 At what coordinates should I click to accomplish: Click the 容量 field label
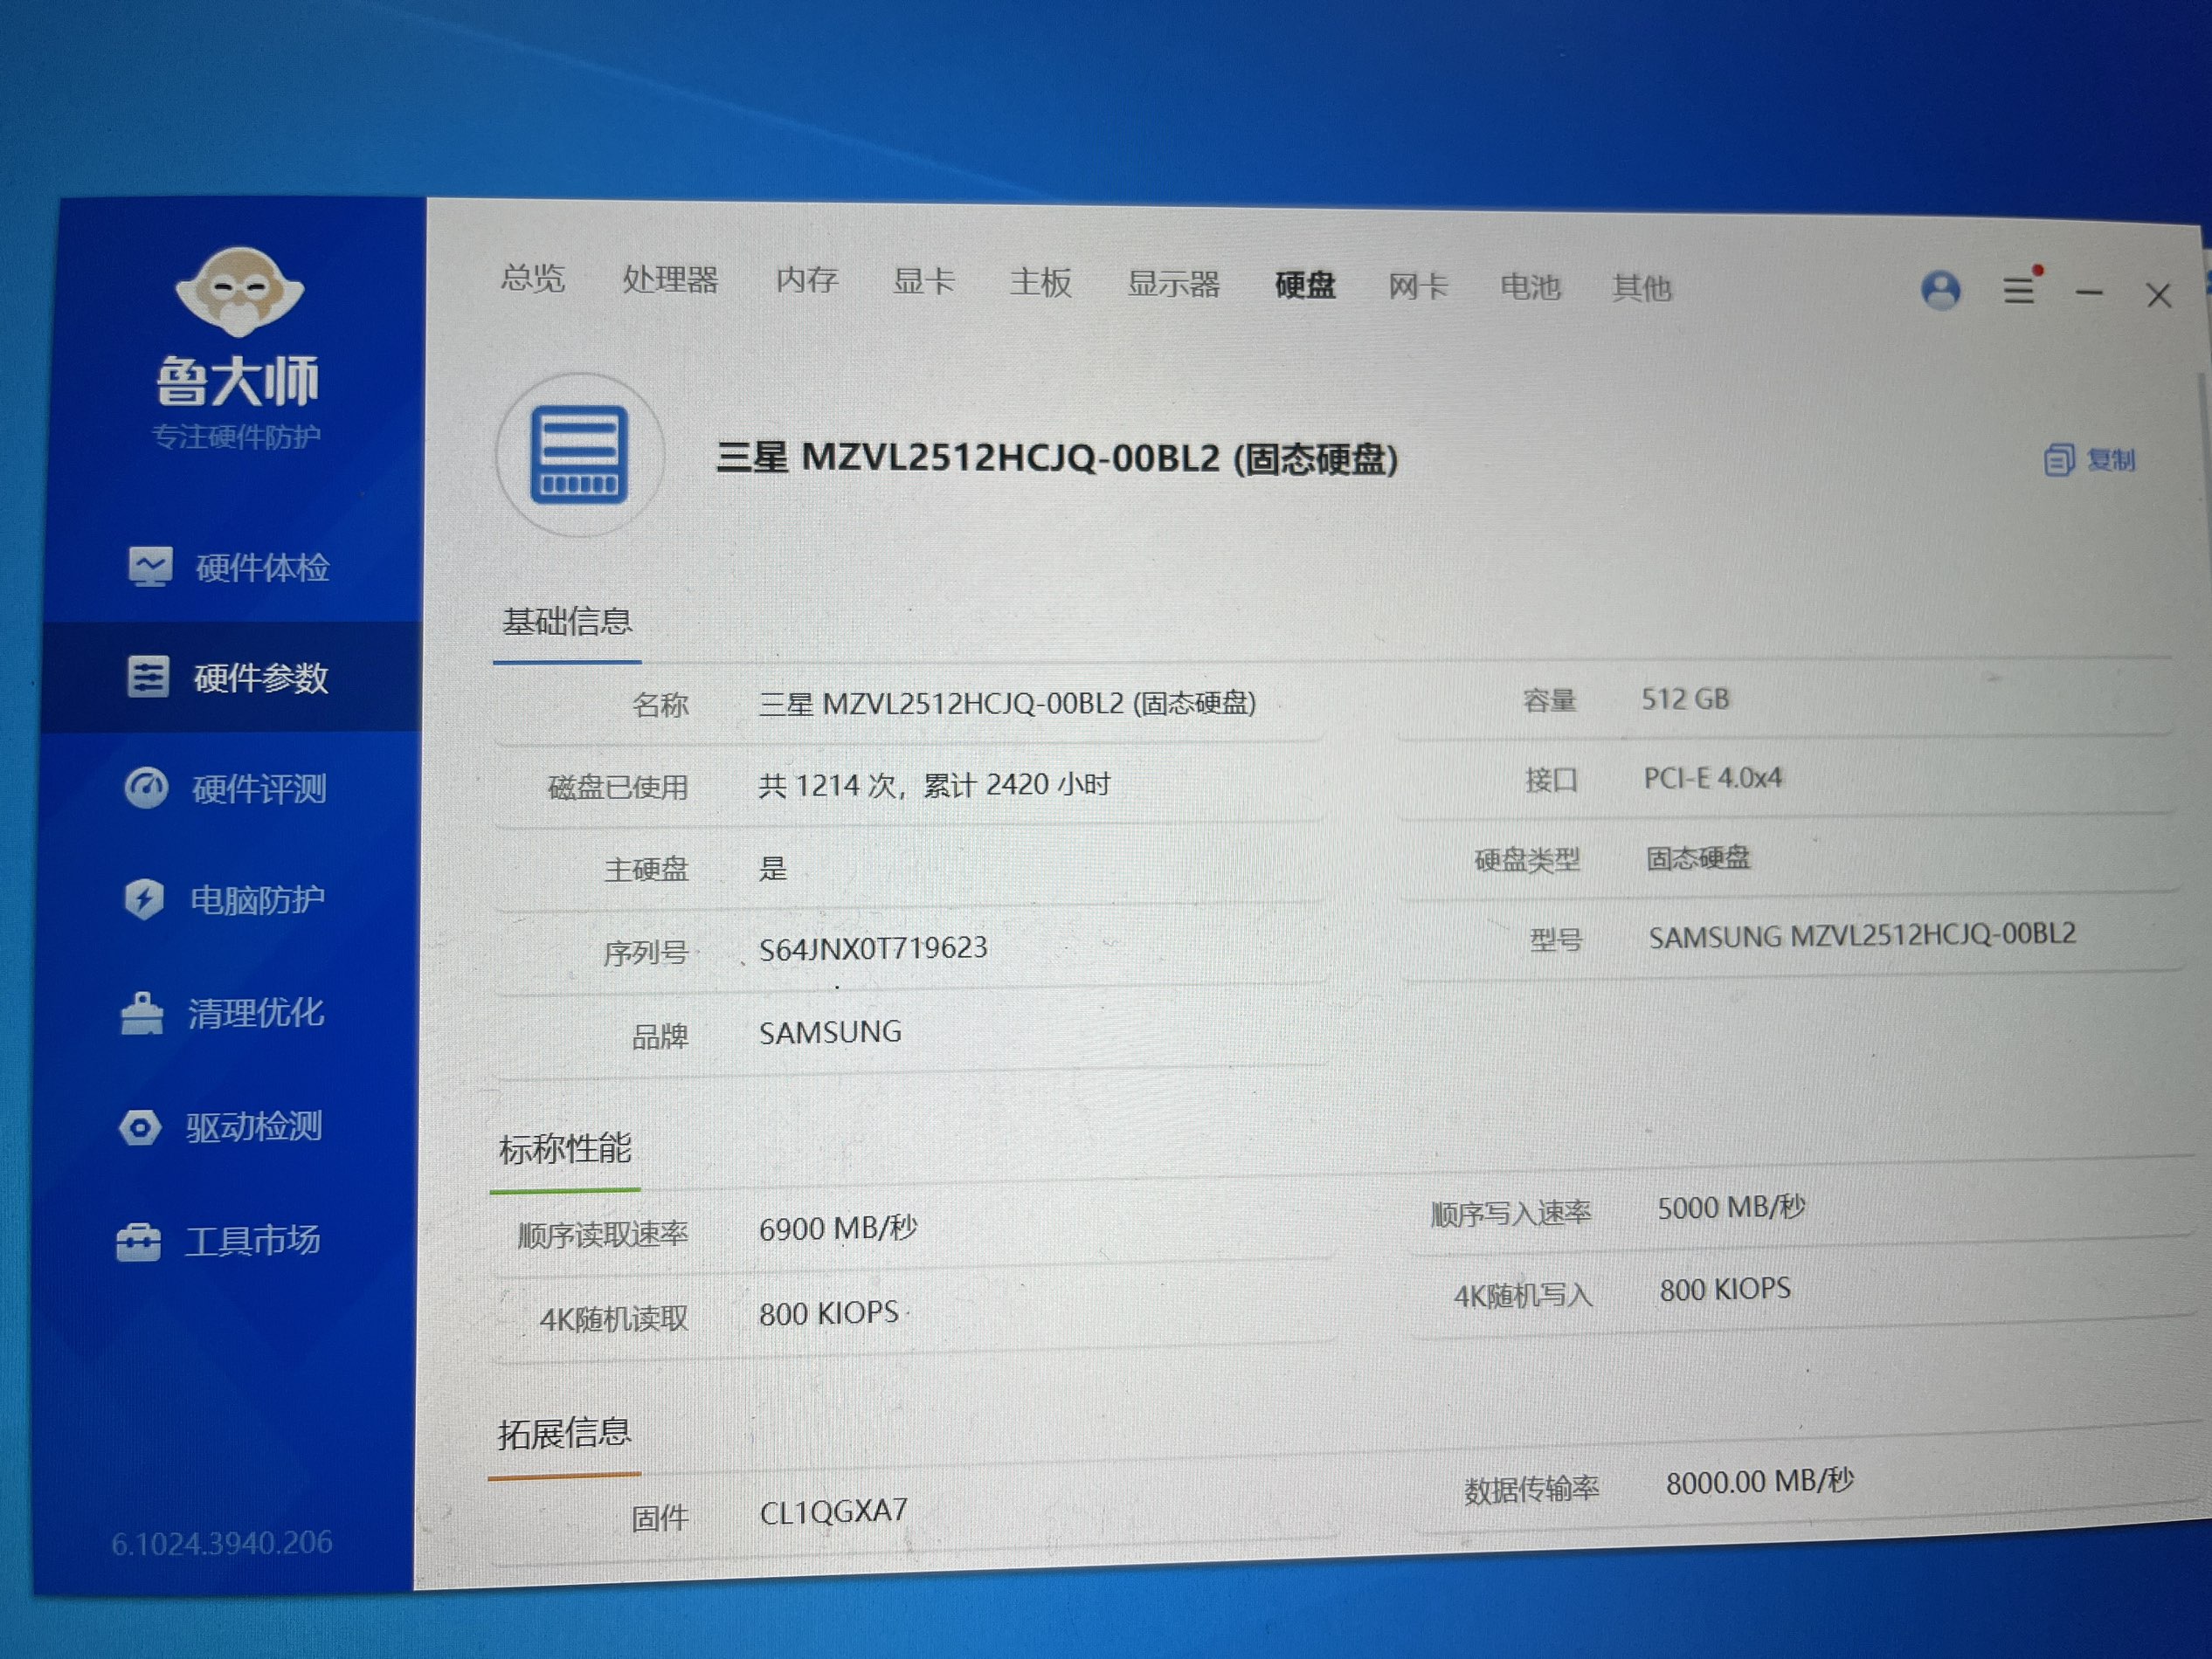pyautogui.click(x=1550, y=700)
